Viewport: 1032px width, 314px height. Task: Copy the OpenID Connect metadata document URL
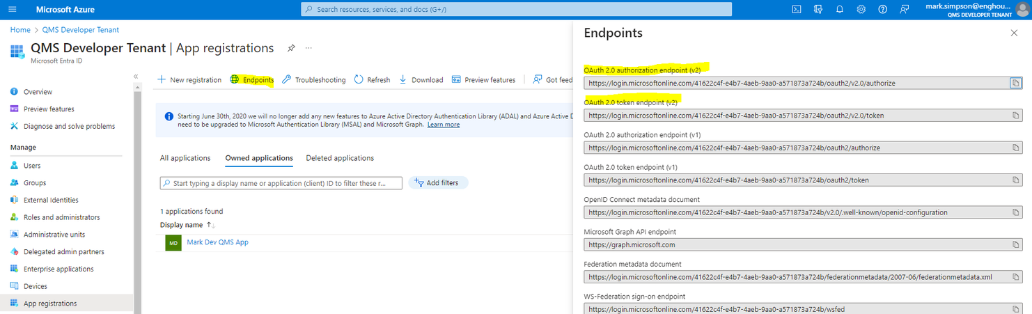[x=1015, y=212]
